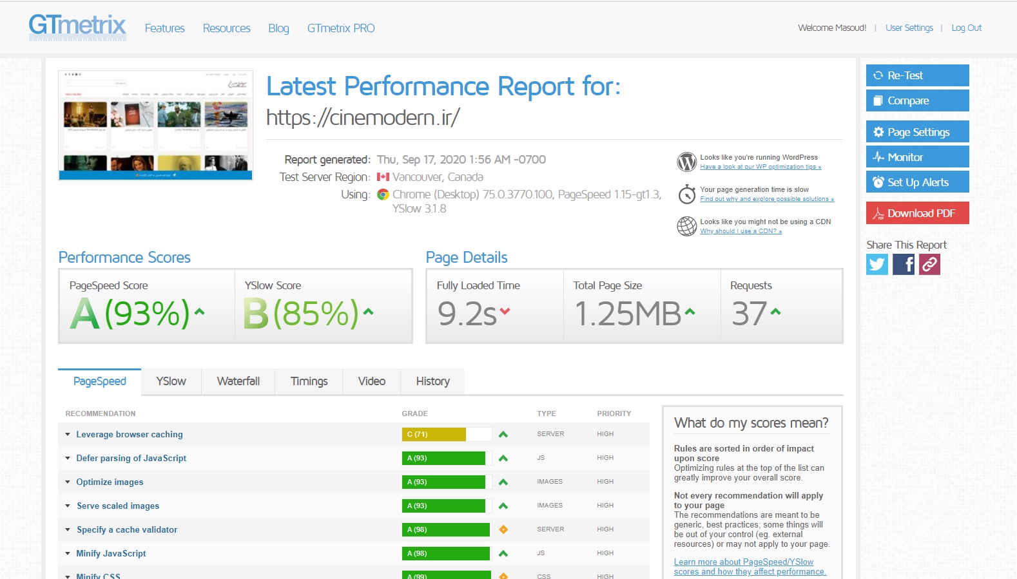Viewport: 1017px width, 579px height.
Task: Open 'Why should I use a CDN?' link
Action: tap(741, 231)
